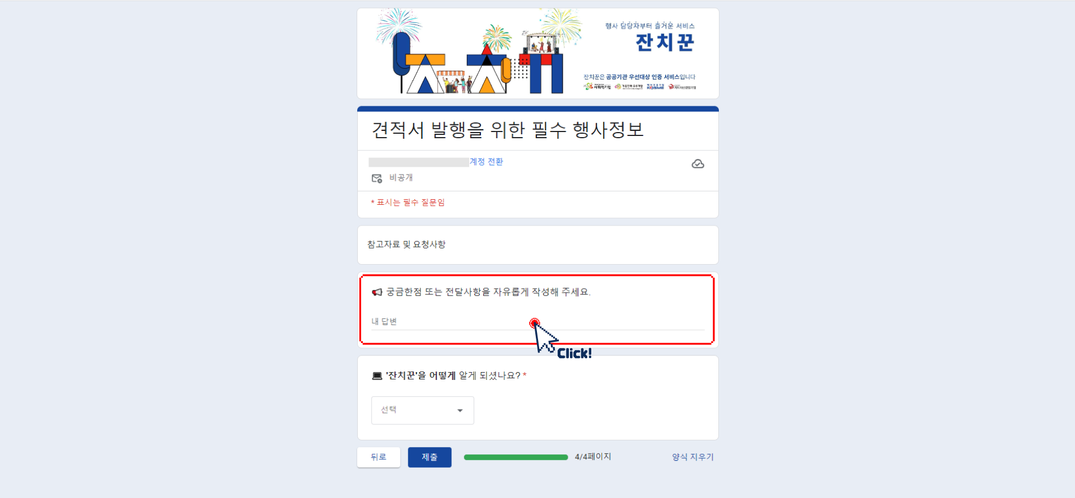Click the megaphone icon in question title
This screenshot has height=498, width=1075.
pos(377,292)
